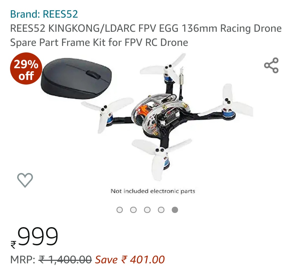This screenshot has width=294, height=266.
Task: Tap the share icon
Action: coord(271,65)
